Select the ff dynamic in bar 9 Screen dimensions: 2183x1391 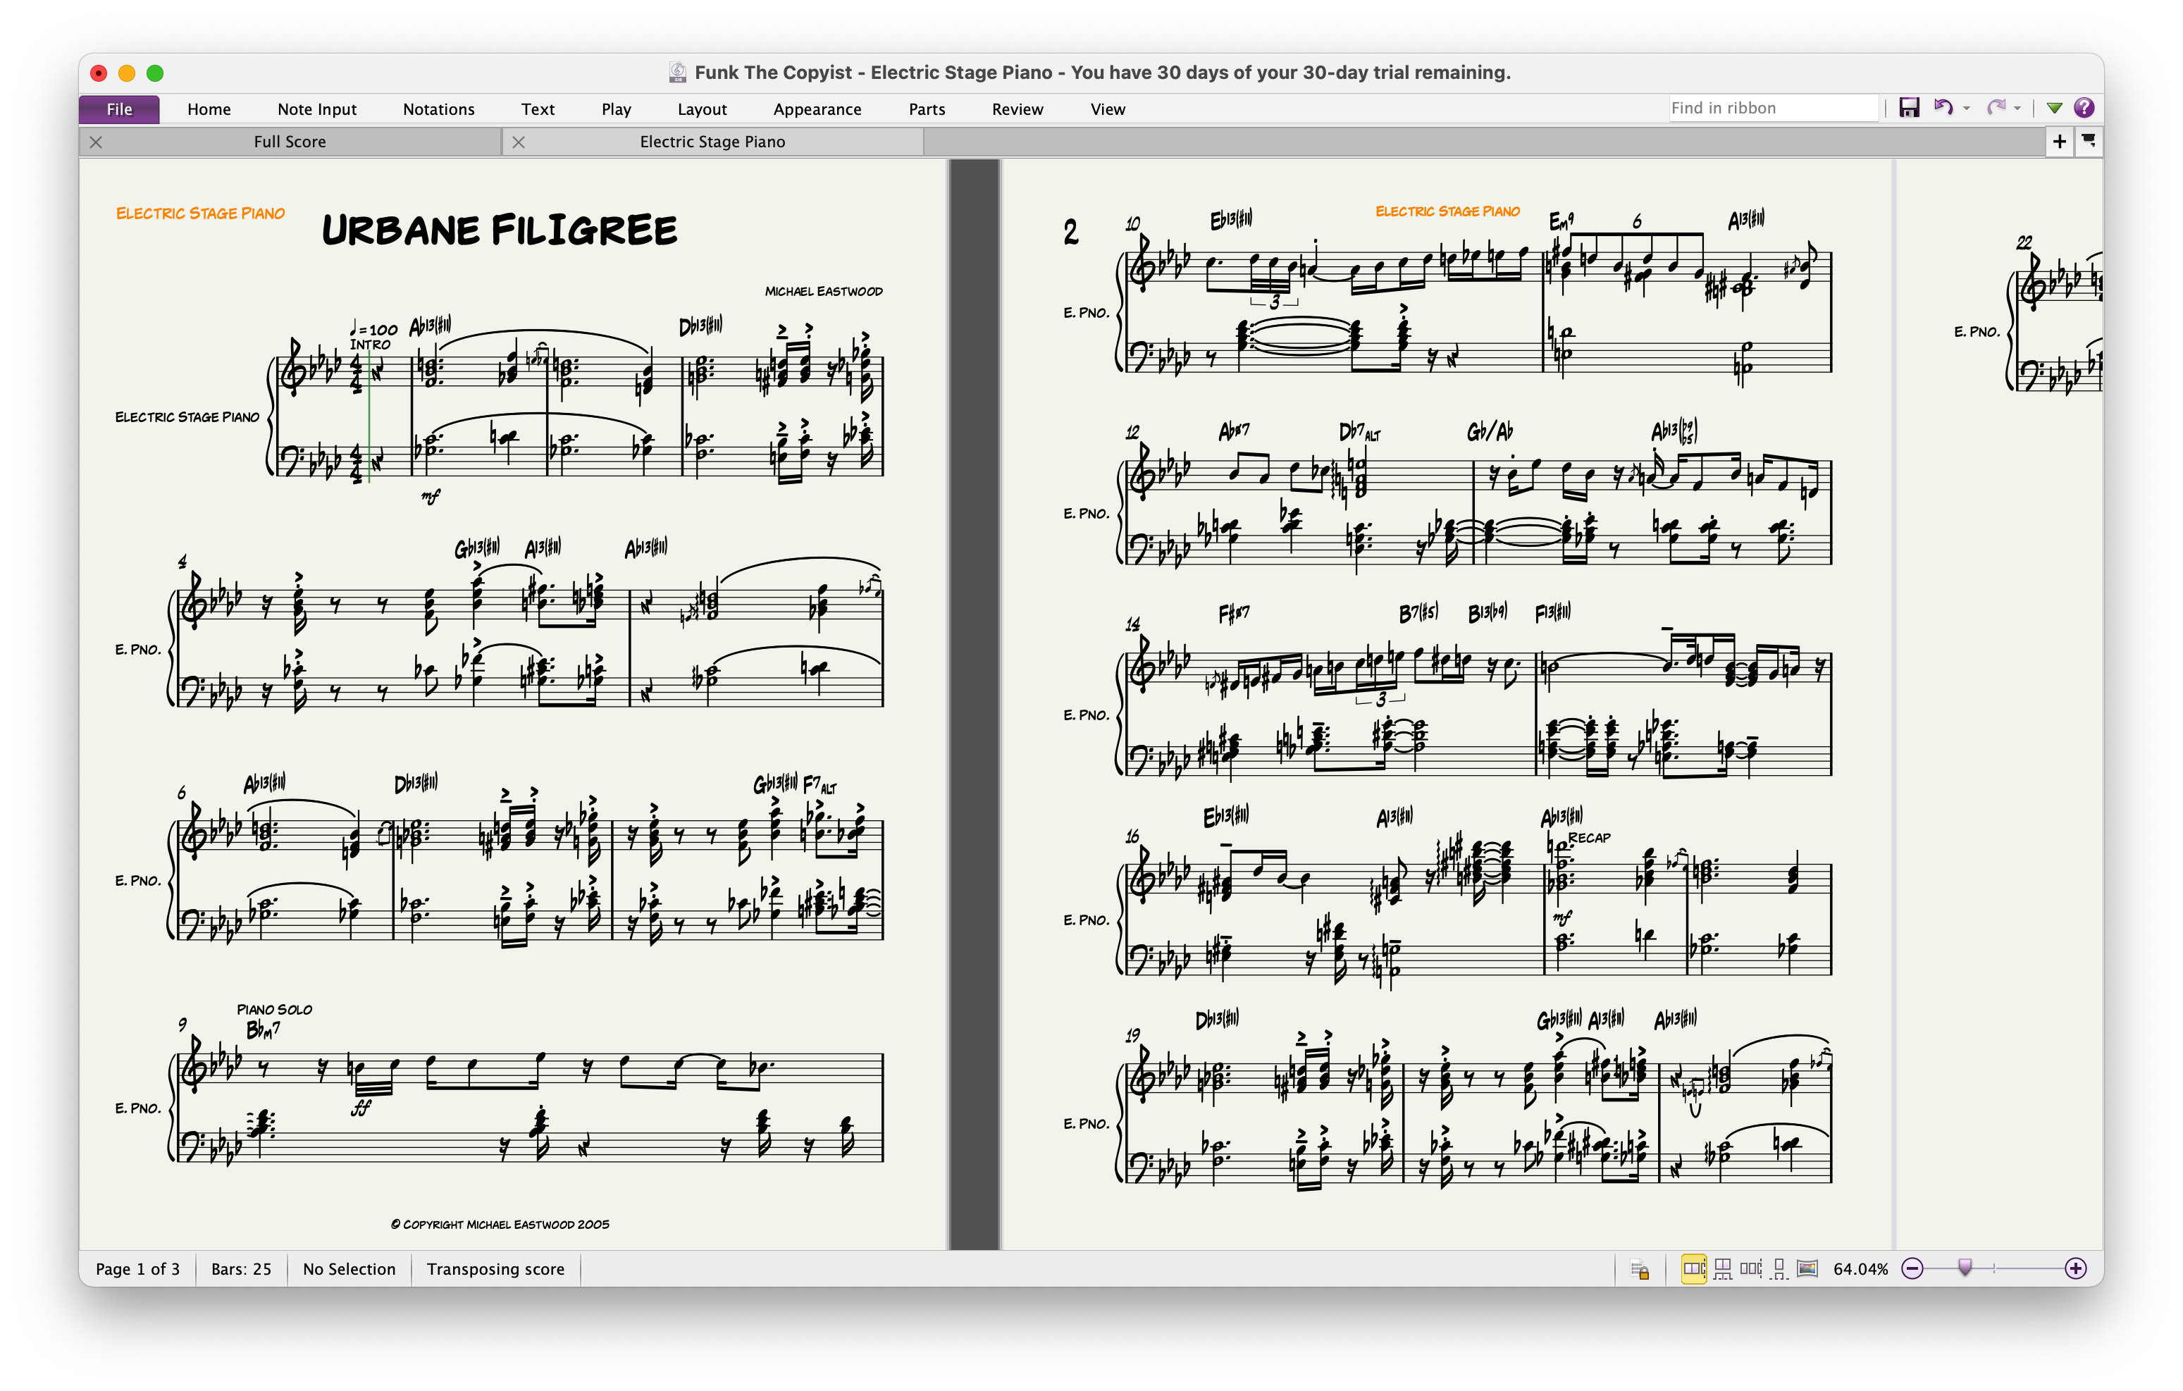(x=361, y=1108)
